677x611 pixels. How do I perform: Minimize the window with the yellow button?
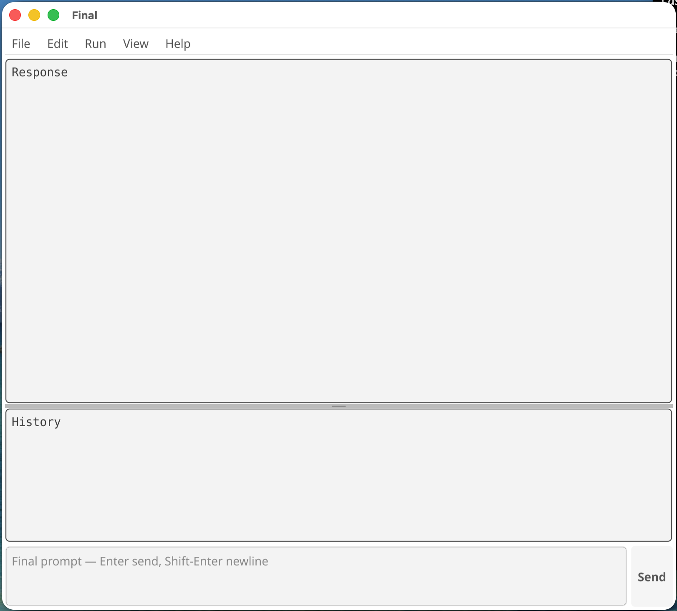[x=34, y=15]
